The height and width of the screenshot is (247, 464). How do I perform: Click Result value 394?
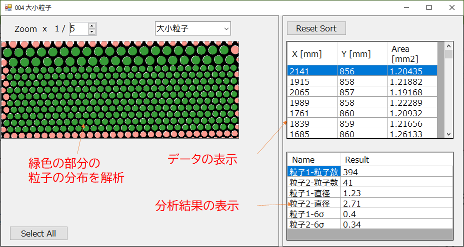[x=396, y=171]
